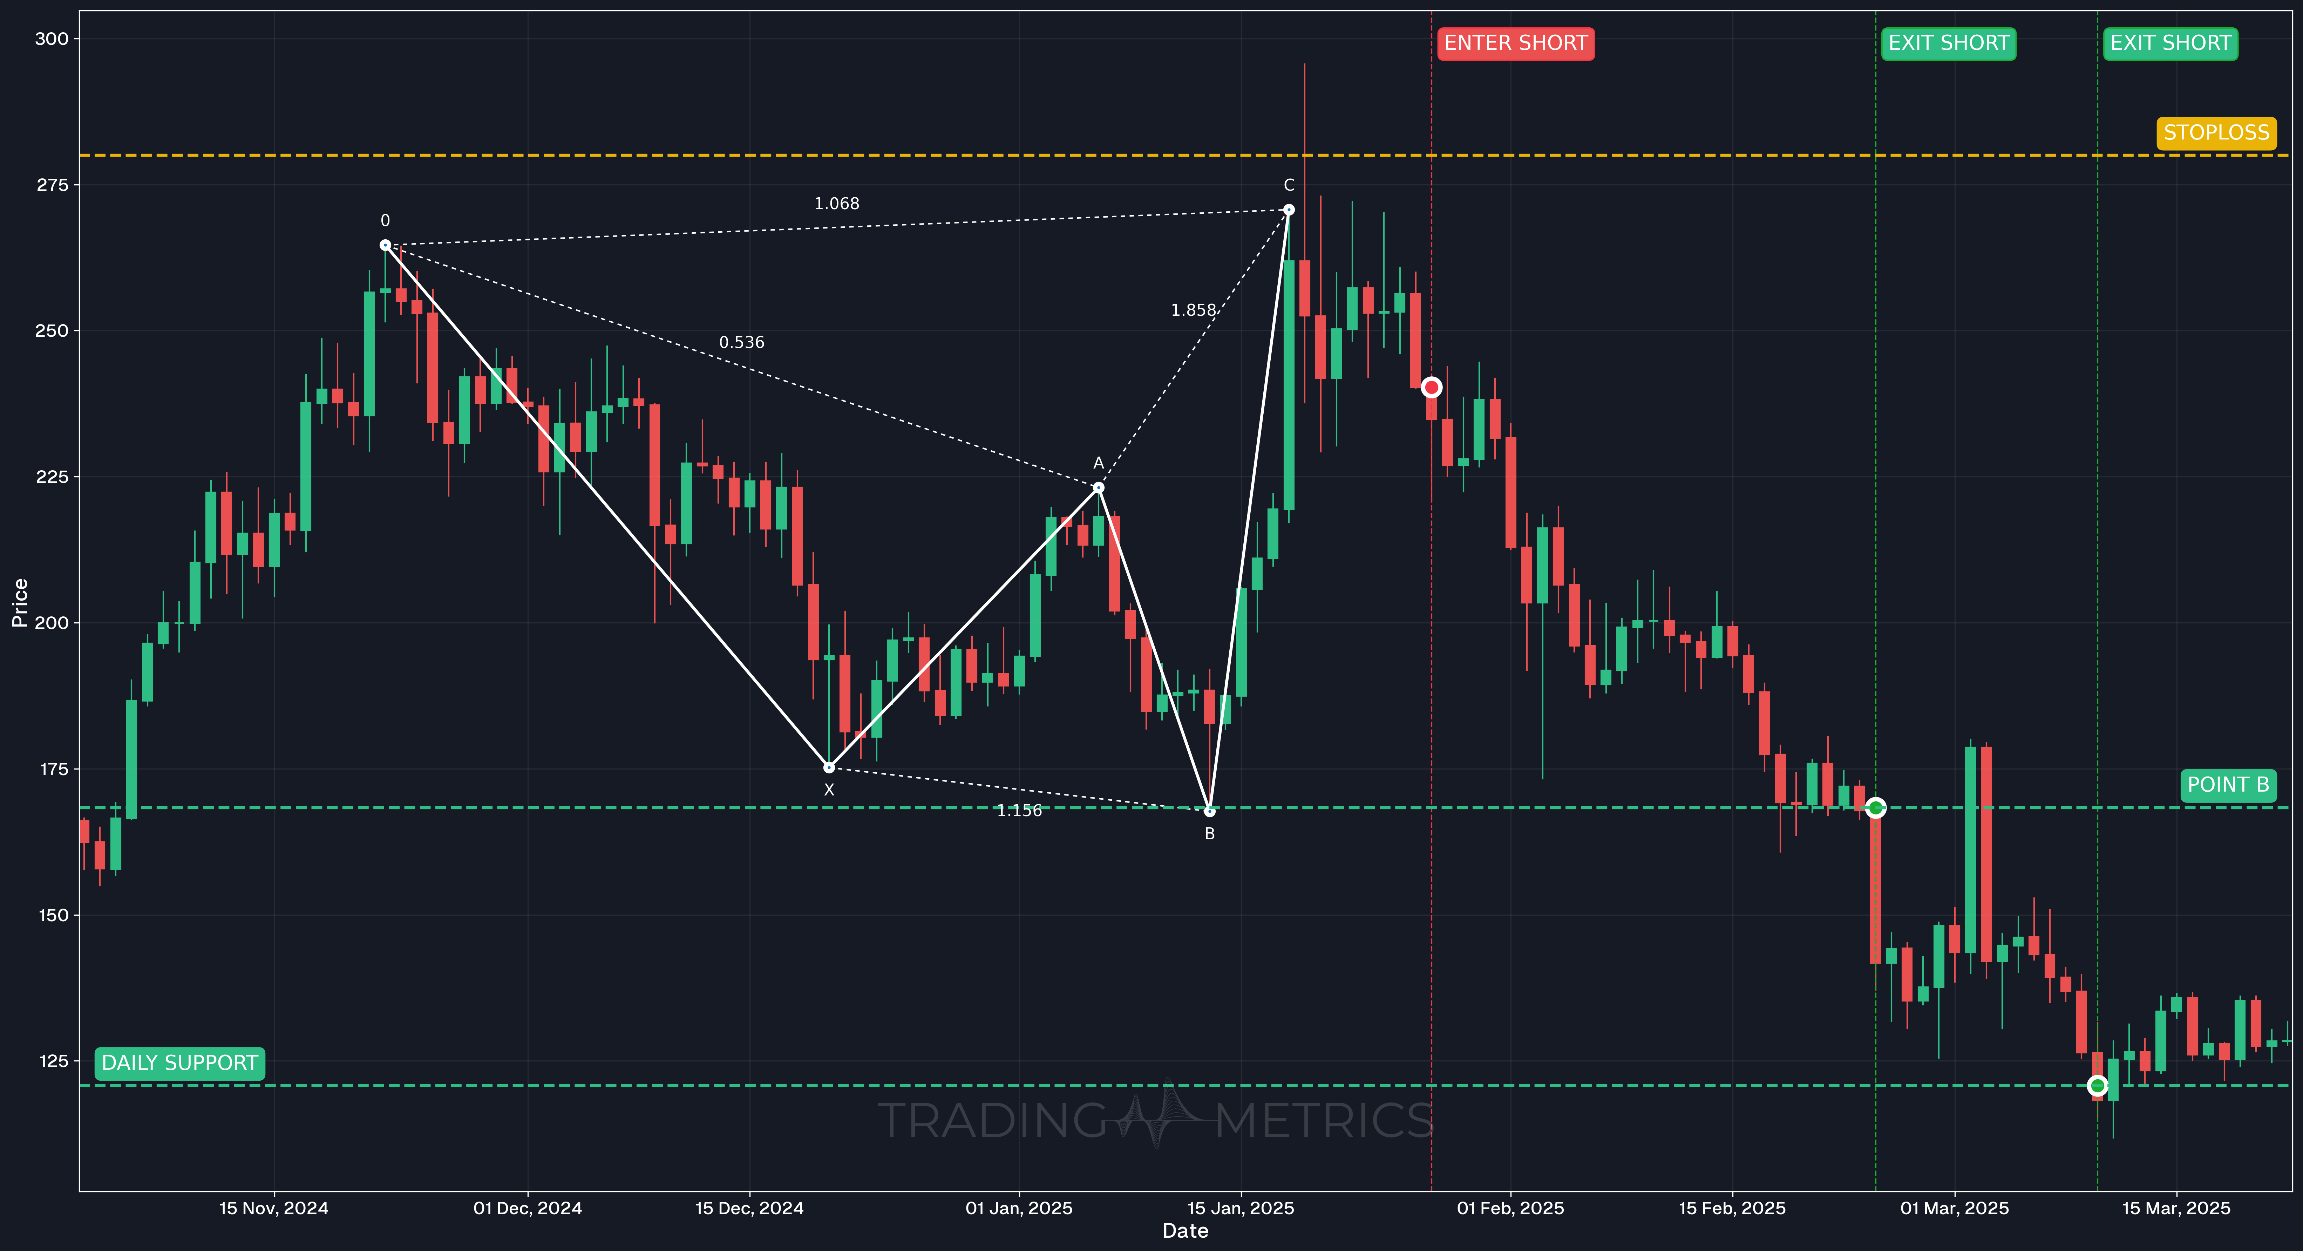Click the DAILY SUPPORT label

(180, 1063)
